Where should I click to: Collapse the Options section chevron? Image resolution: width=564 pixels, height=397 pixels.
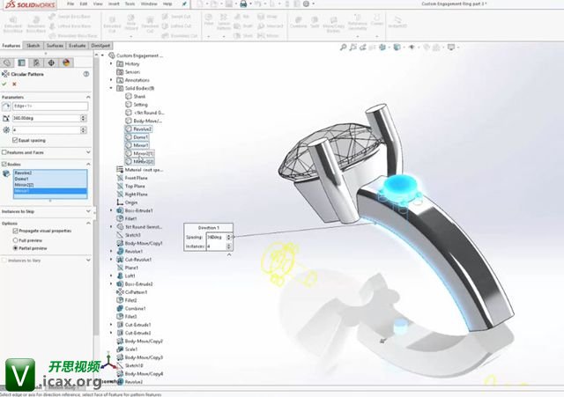click(x=88, y=223)
